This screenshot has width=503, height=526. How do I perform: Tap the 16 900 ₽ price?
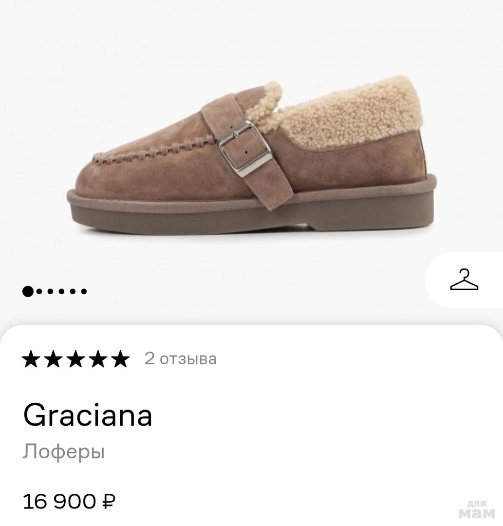click(69, 501)
